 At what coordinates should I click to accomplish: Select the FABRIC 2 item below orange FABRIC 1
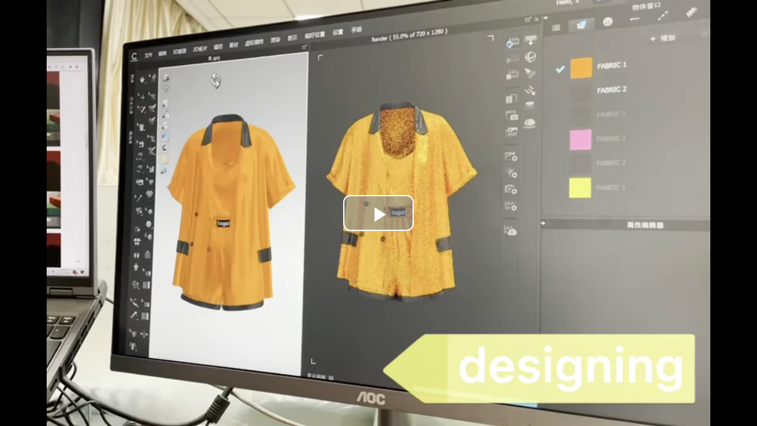[611, 90]
